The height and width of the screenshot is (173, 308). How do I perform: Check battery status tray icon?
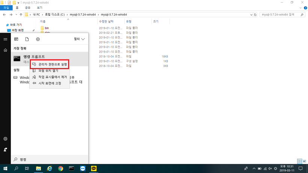[x=260, y=168]
